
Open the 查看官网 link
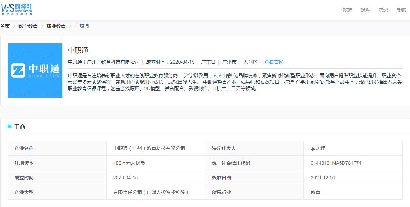[274, 62]
